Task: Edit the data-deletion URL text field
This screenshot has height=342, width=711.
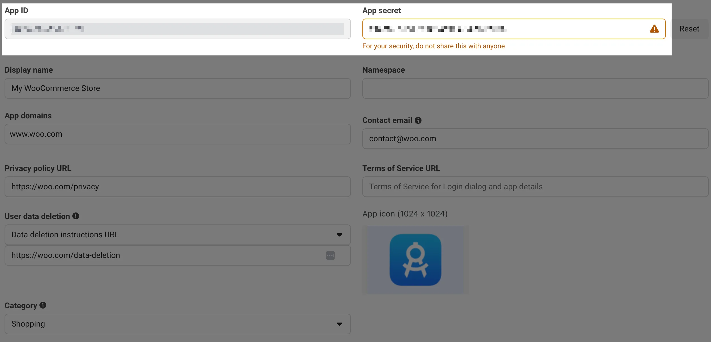Action: [x=178, y=255]
